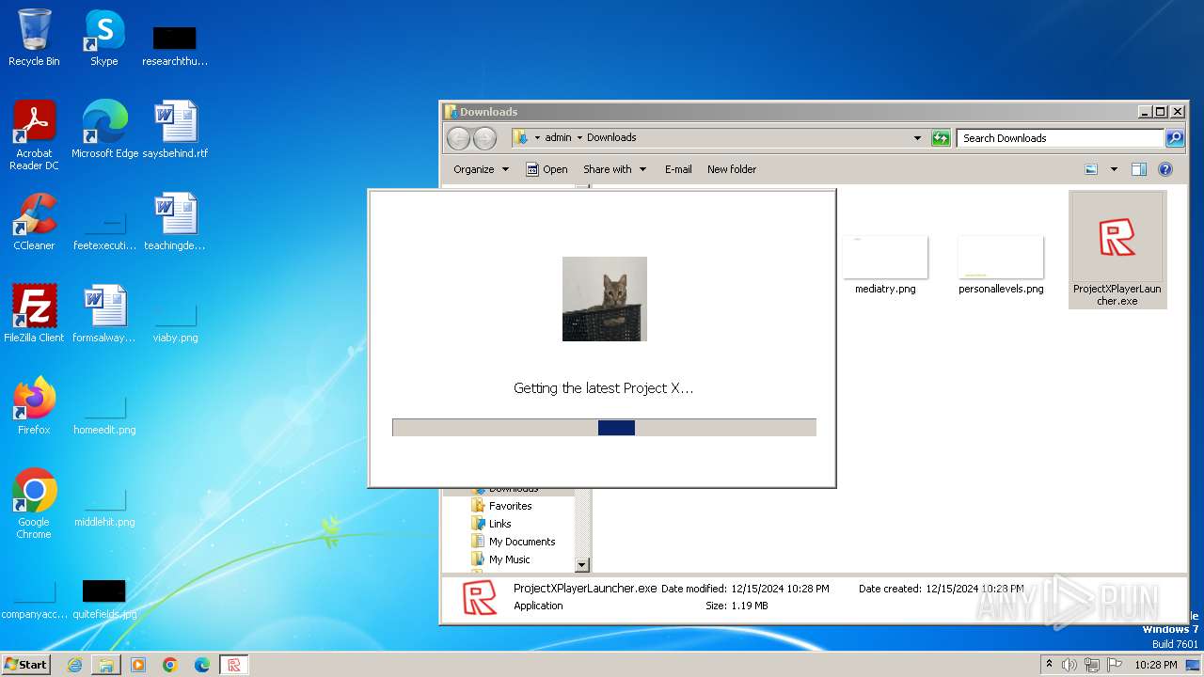Select the personallevels.png file thumbnail
The height and width of the screenshot is (677, 1204).
click(1001, 265)
